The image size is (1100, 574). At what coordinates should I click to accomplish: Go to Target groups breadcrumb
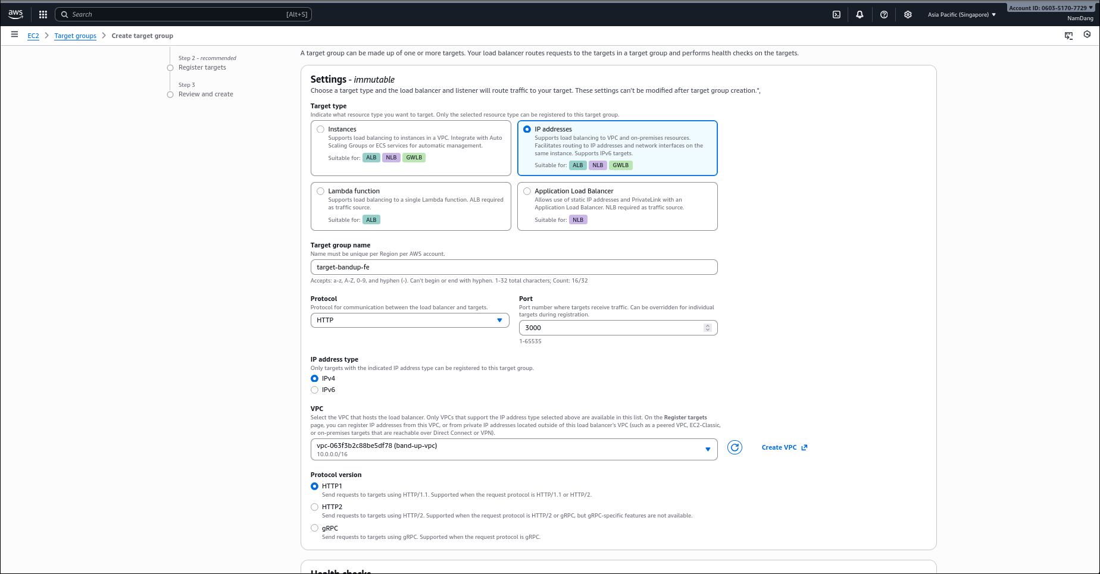click(75, 36)
